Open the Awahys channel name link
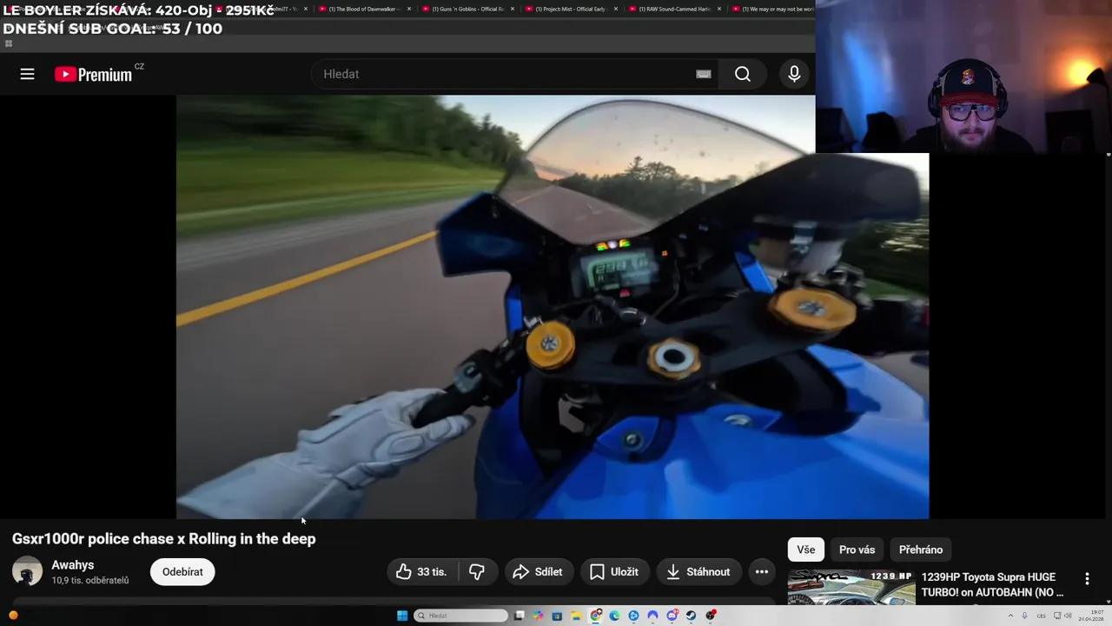1112x626 pixels. (x=73, y=564)
